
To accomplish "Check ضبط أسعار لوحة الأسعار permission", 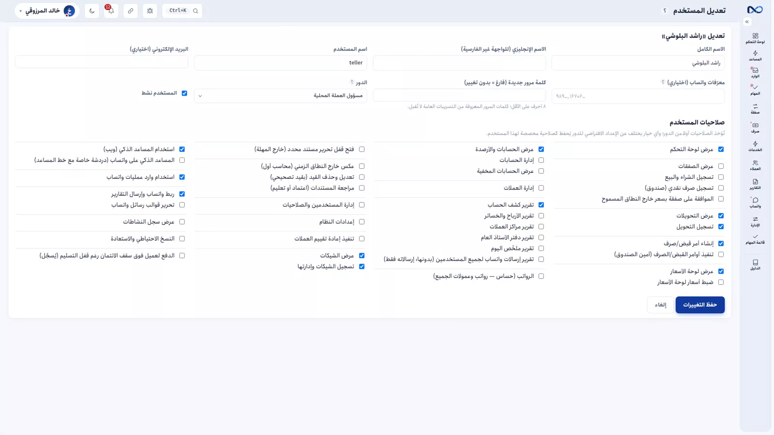I will (721, 282).
